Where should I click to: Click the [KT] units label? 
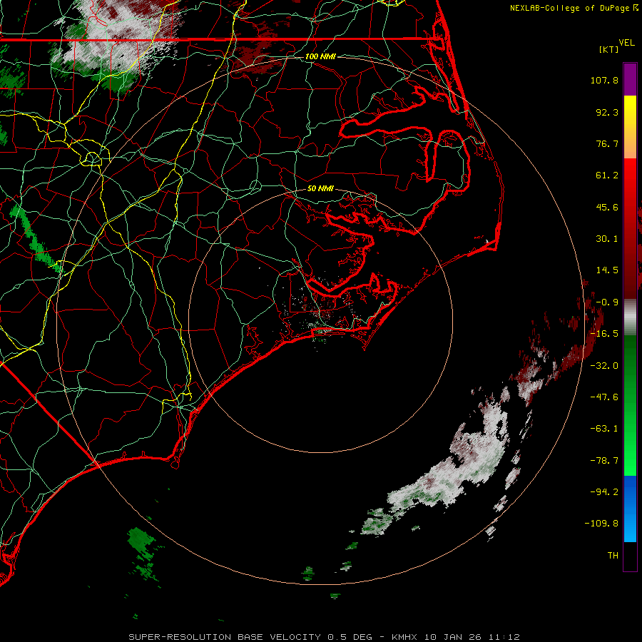609,49
